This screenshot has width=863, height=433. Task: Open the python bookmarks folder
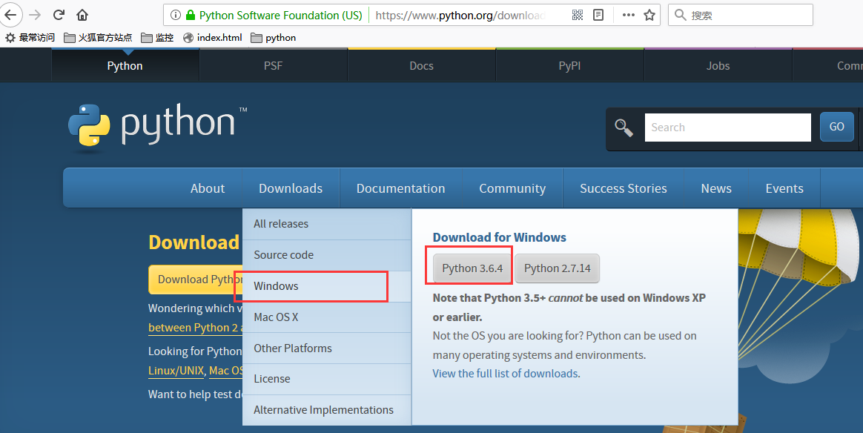(273, 37)
